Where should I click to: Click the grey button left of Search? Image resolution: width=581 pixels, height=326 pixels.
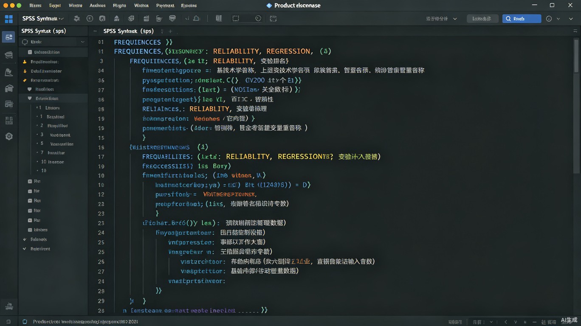(x=482, y=19)
